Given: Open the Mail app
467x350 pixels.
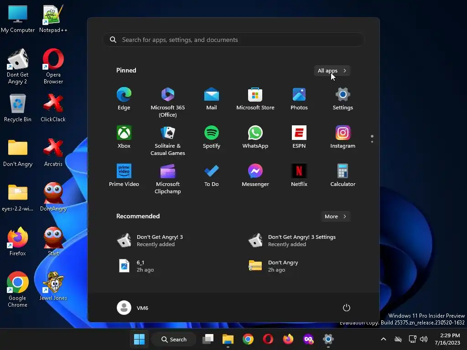Looking at the screenshot, I should 212,99.
